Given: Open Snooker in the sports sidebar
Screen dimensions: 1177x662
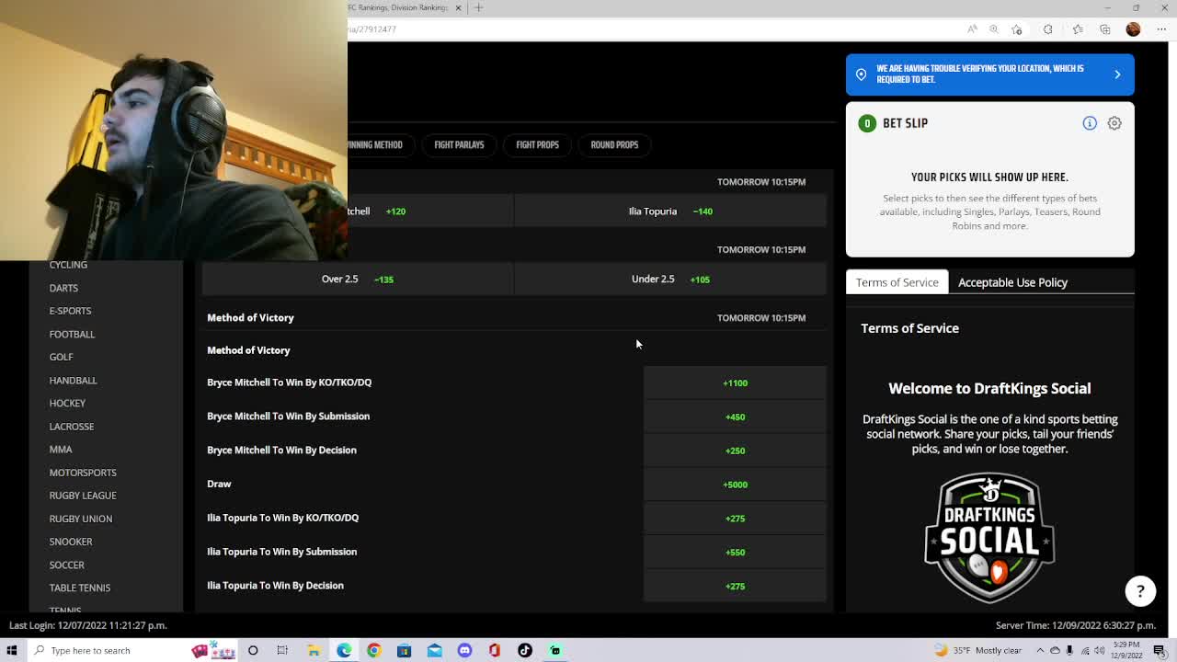Looking at the screenshot, I should 71,542.
